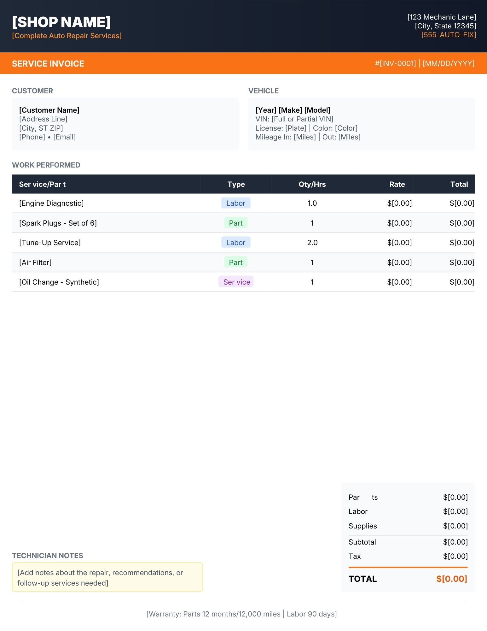487x631 pixels.
Task: Click the purple Service badge
Action: click(236, 282)
